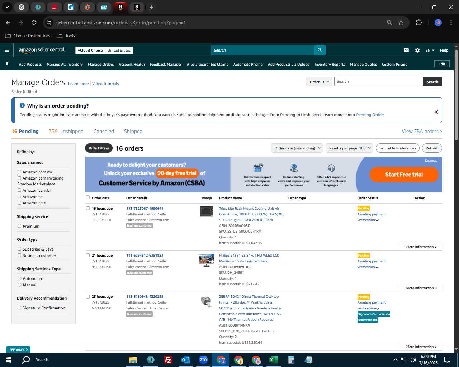
Task: Open the settings gear icon
Action: click(417, 50)
